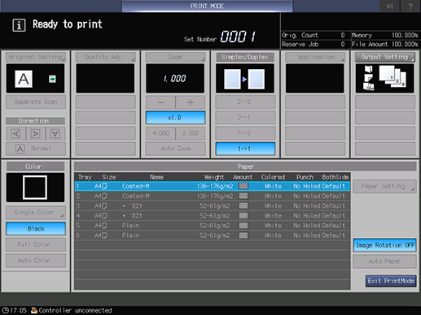Click the zoom plus button

tap(191, 102)
